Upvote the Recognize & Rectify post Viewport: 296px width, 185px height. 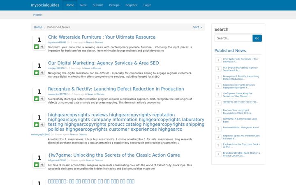click(x=37, y=99)
